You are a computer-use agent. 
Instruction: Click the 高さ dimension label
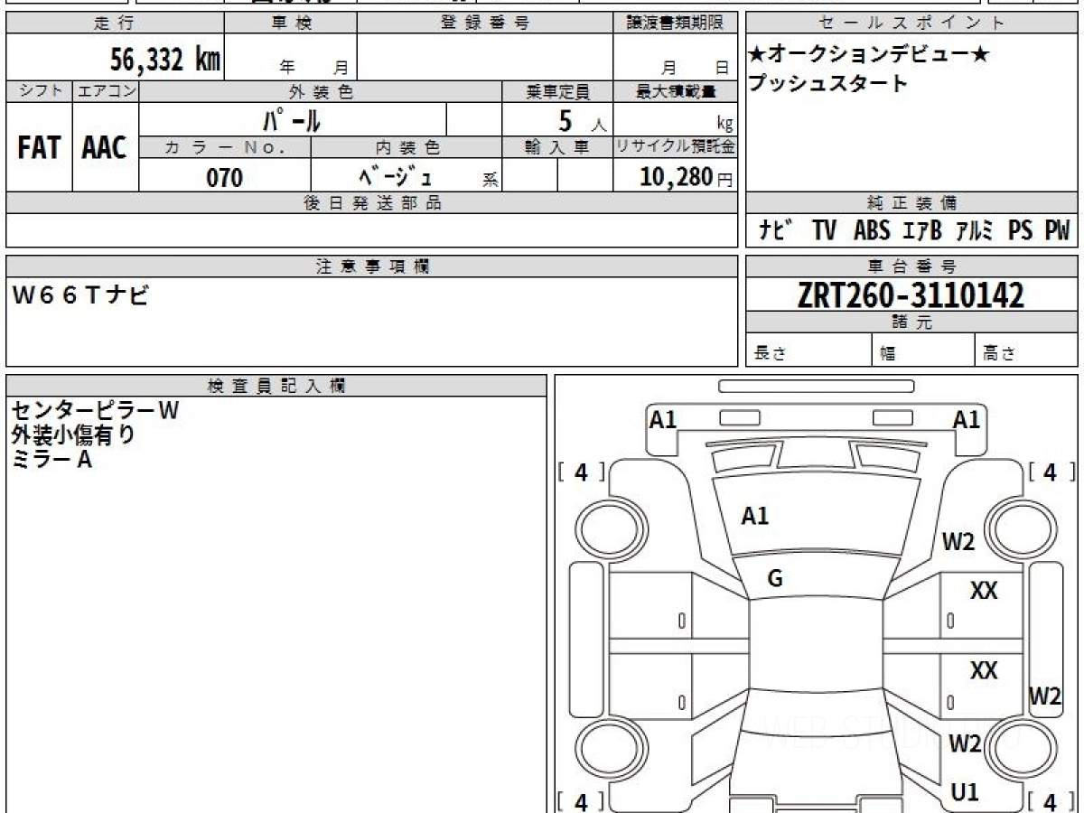point(1000,353)
